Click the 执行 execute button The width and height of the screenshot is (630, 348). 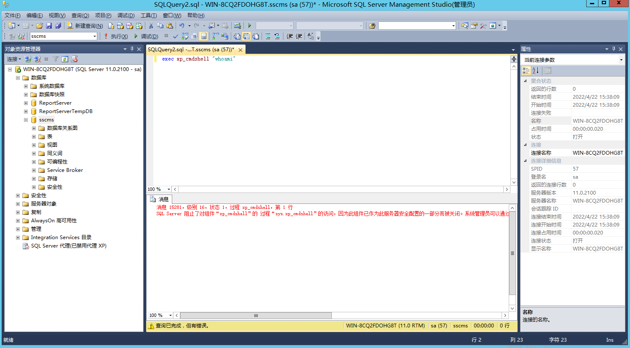115,36
